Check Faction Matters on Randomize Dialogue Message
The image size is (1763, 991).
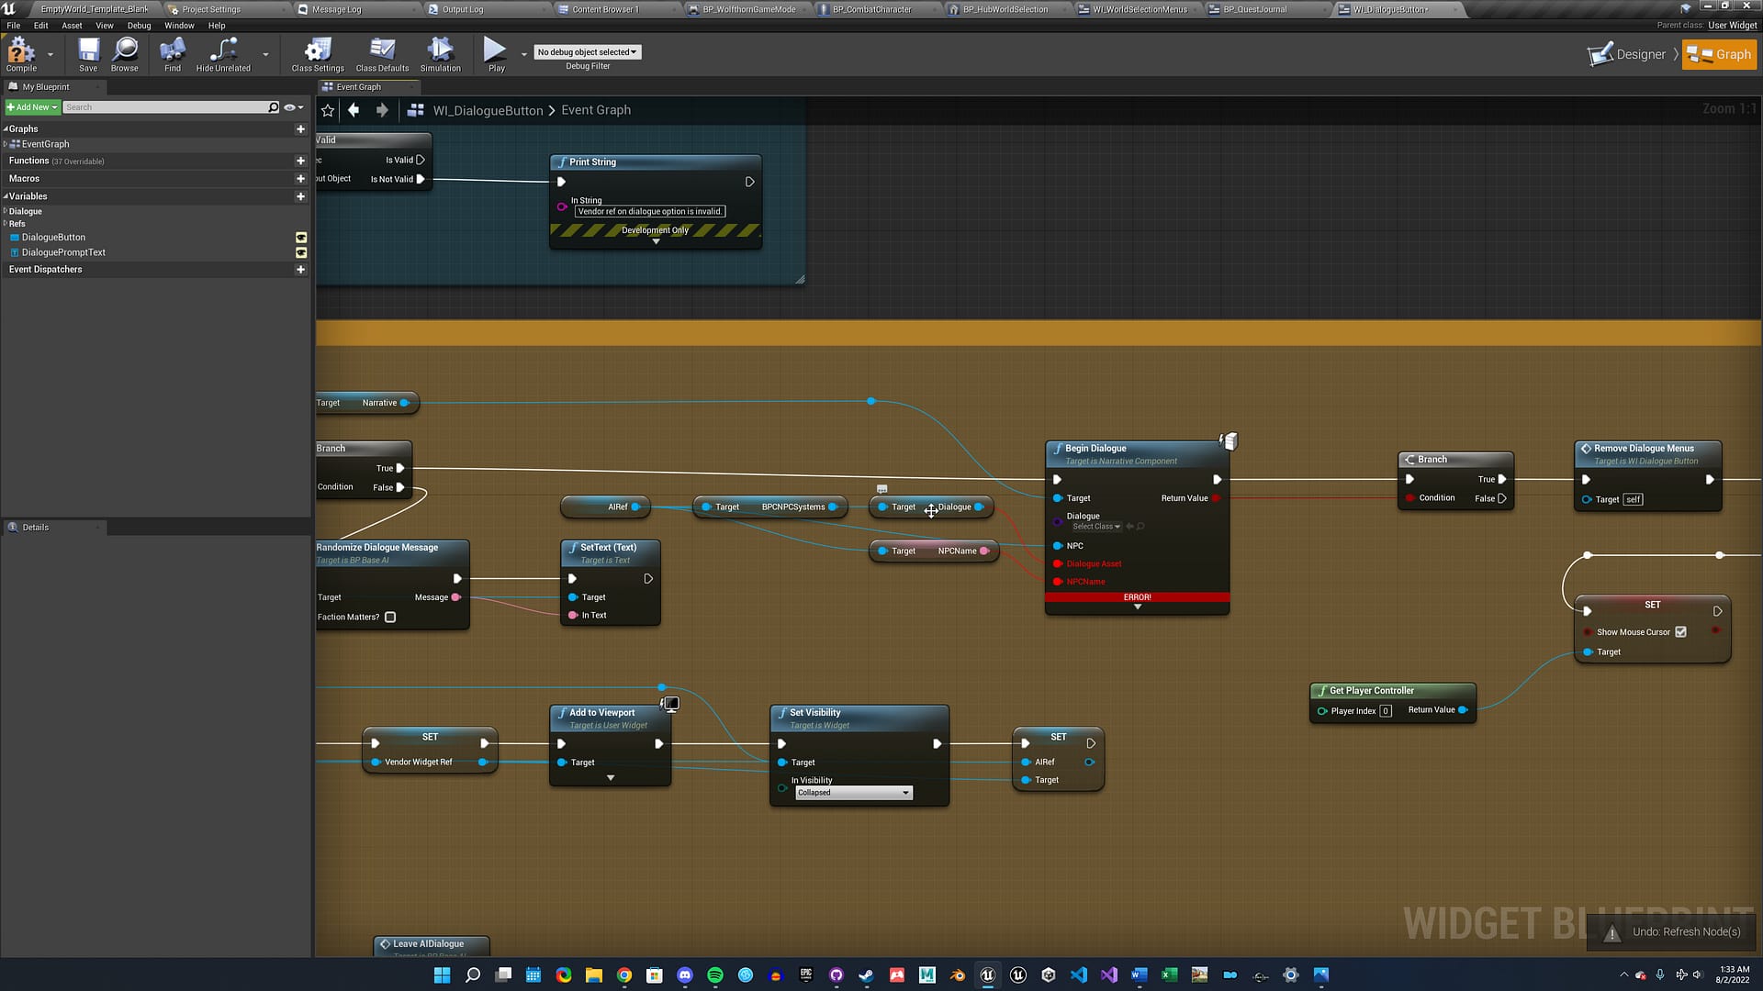pyautogui.click(x=390, y=617)
